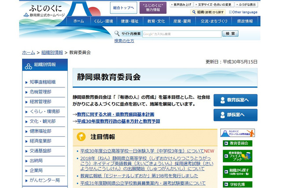The height and width of the screenshot is (188, 282).
Task: Go to 部長室へ button
Action: pos(235,115)
